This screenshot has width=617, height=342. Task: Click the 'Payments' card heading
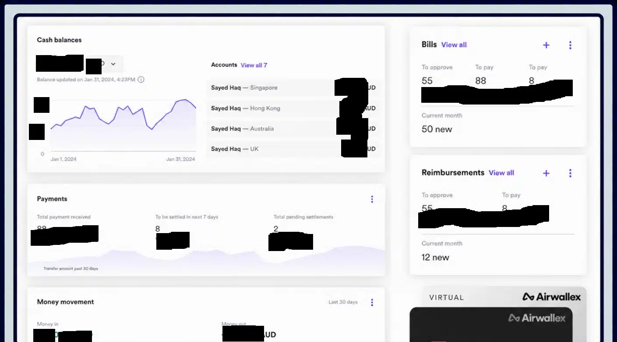point(52,199)
